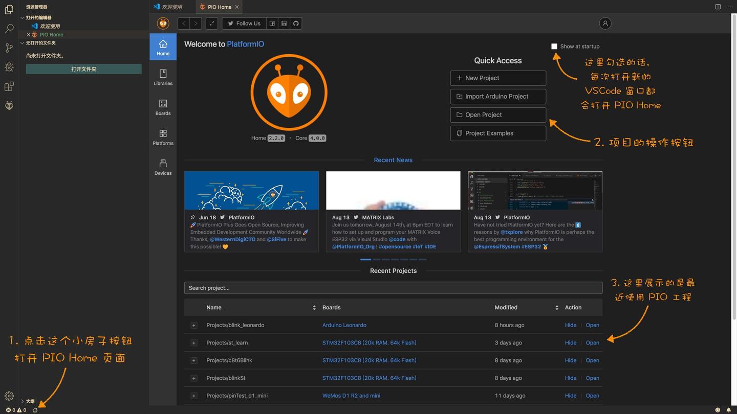Select the second carousel dot under Recent News

coord(376,259)
